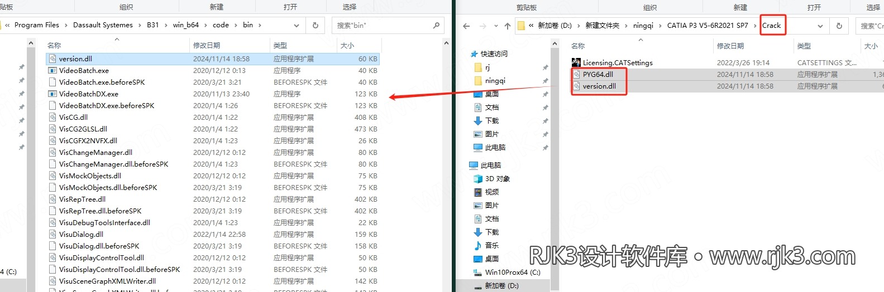Click the Licensing.CATSettings file icon
884x292 pixels.
tap(576, 62)
